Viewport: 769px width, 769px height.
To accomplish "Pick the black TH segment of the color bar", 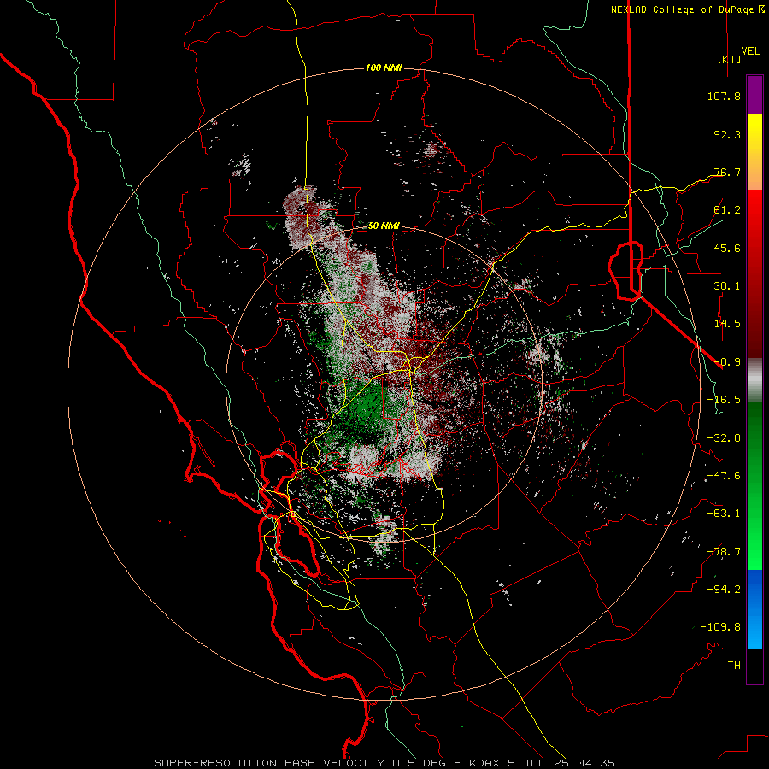I will click(x=754, y=666).
